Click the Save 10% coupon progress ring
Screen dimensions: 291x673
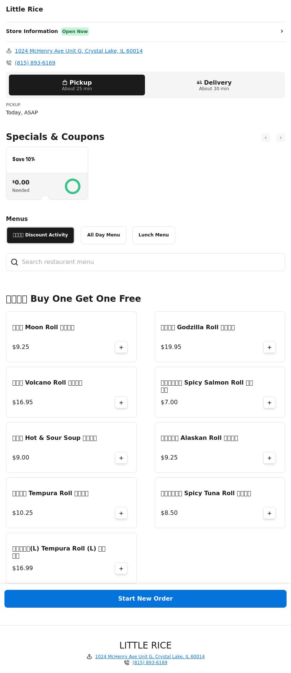click(73, 186)
